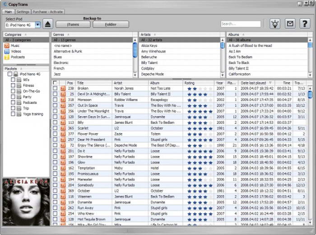This screenshot has width=316, height=235.
Task: Click the Genres header sort arrow
Action: (67, 34)
